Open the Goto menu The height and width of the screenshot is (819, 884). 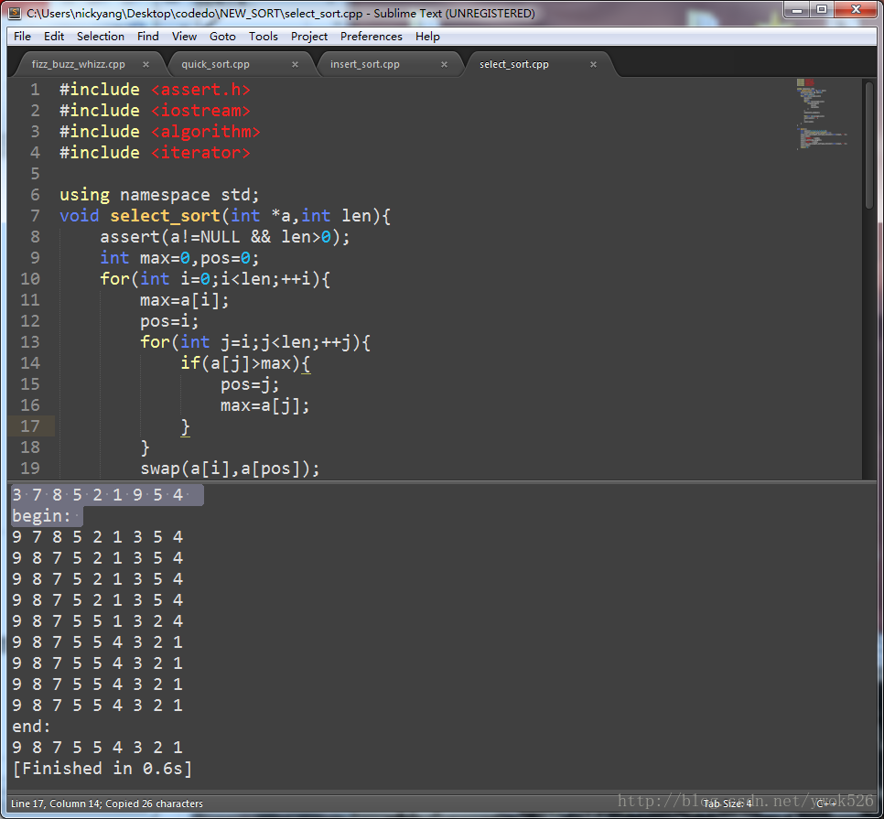click(x=222, y=36)
